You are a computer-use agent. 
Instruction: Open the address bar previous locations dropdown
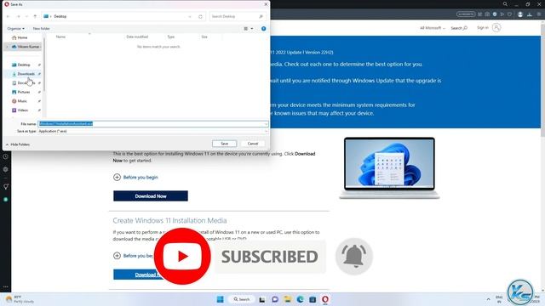(x=190, y=16)
